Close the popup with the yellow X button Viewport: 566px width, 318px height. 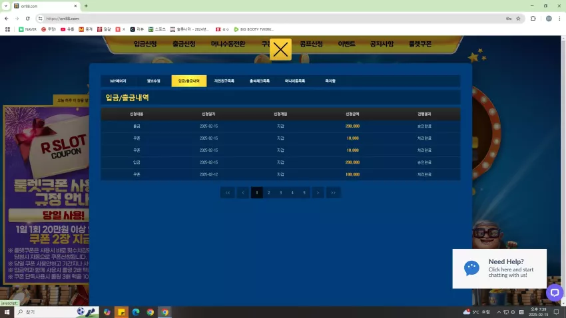280,49
